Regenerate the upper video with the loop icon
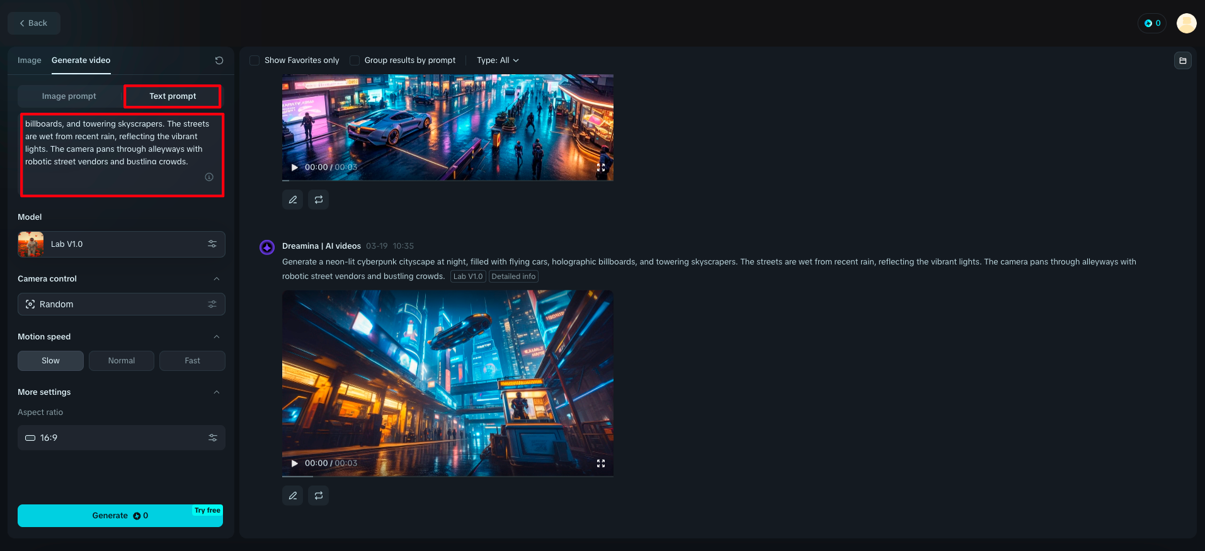The image size is (1205, 551). click(x=319, y=200)
